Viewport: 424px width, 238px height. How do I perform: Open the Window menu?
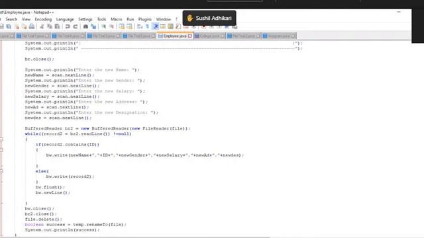(x=164, y=19)
